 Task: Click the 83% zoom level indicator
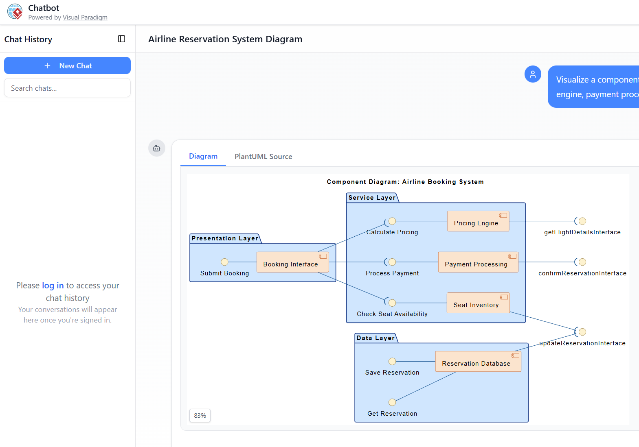[200, 416]
